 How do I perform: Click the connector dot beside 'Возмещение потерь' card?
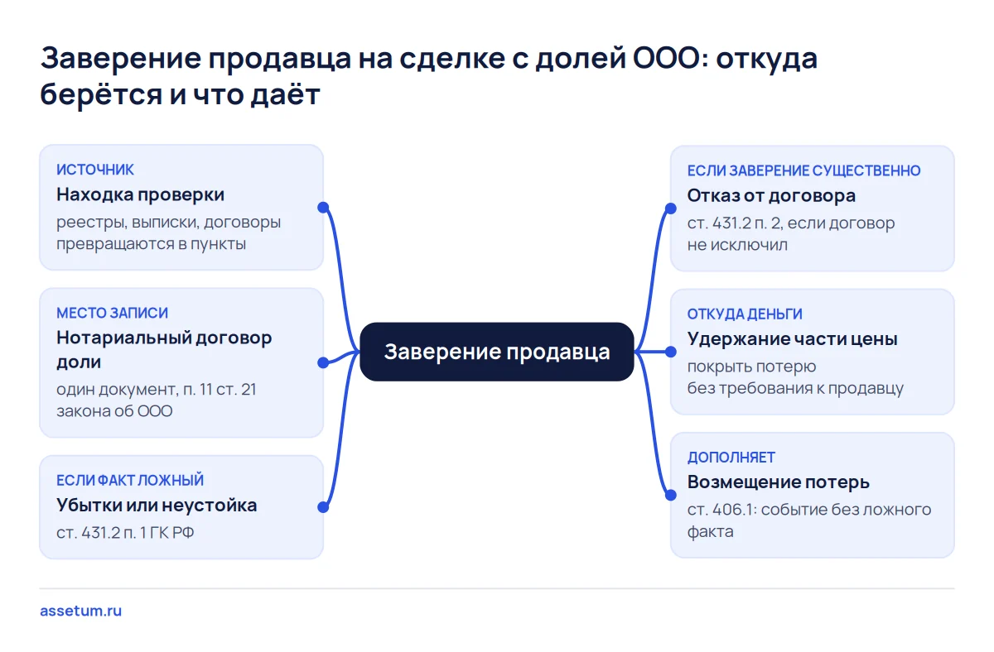[x=670, y=495]
